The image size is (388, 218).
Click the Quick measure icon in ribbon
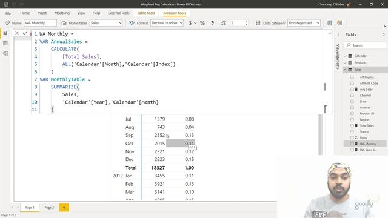pos(339,23)
